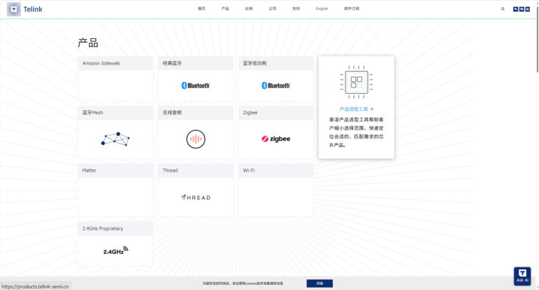
Task: Open the Ask AI assistant button
Action: coord(522,276)
